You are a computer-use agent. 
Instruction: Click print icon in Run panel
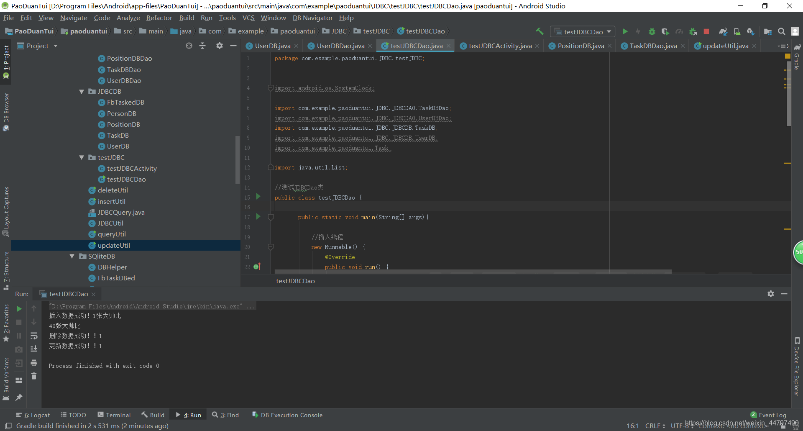coord(34,363)
